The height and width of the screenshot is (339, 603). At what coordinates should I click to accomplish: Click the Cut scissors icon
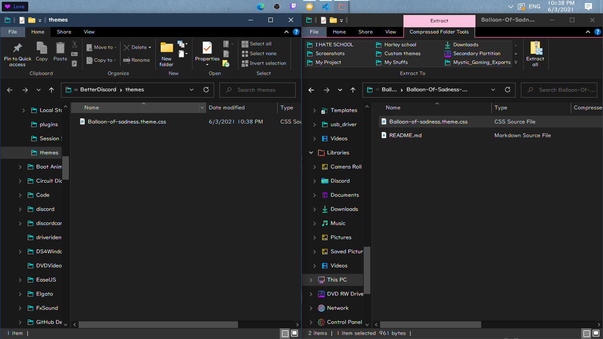click(75, 45)
